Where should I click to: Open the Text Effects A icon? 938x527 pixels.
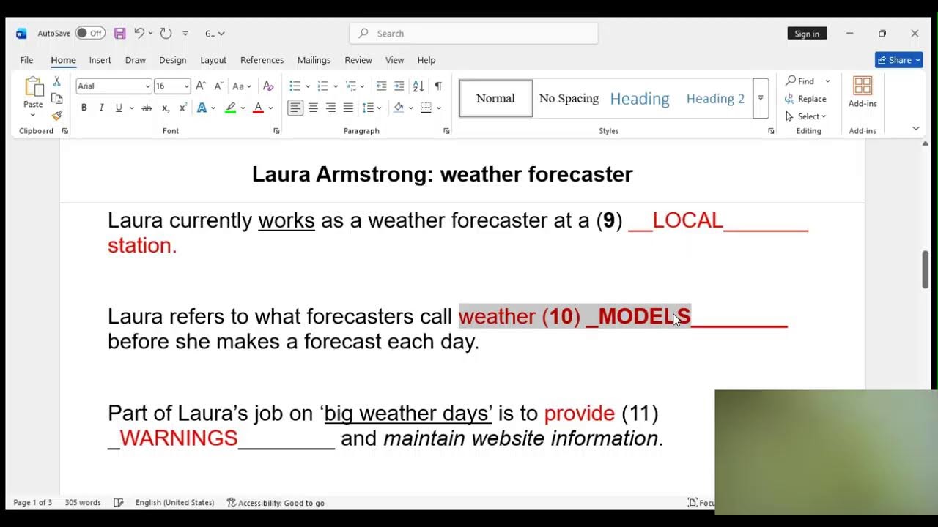[202, 108]
